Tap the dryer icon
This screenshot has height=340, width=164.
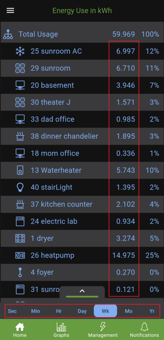tap(20, 238)
